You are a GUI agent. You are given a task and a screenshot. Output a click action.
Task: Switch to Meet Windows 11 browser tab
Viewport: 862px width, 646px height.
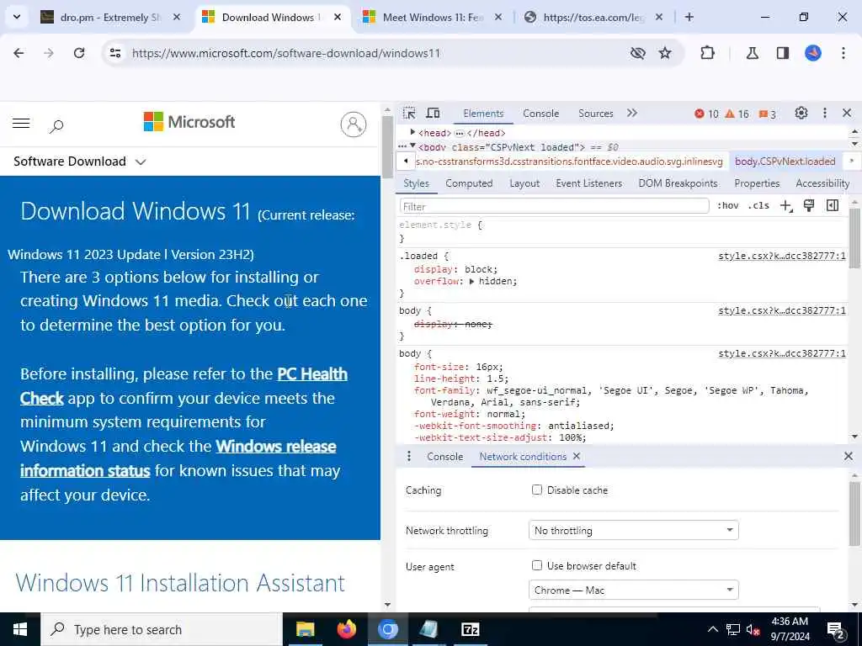432,17
